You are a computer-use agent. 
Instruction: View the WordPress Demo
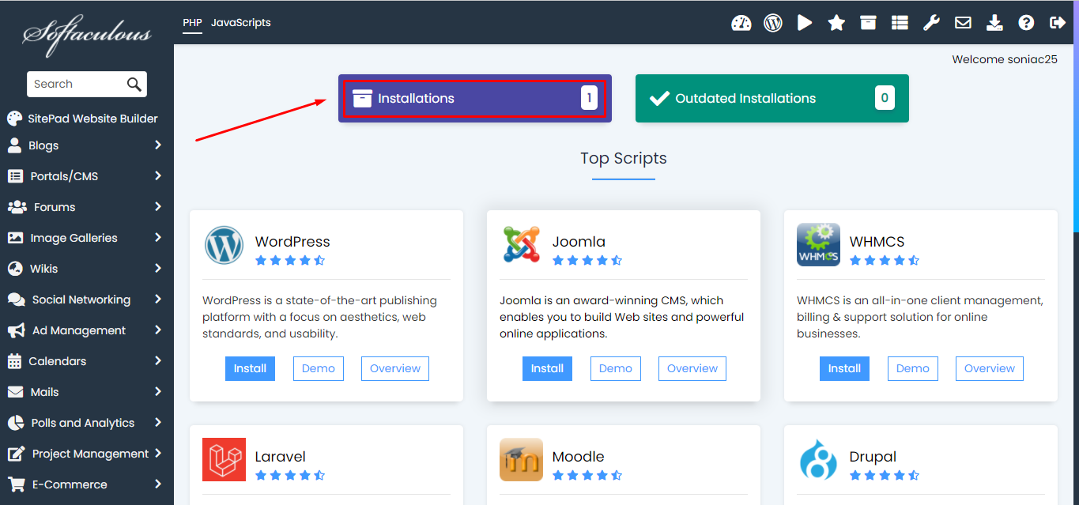319,368
